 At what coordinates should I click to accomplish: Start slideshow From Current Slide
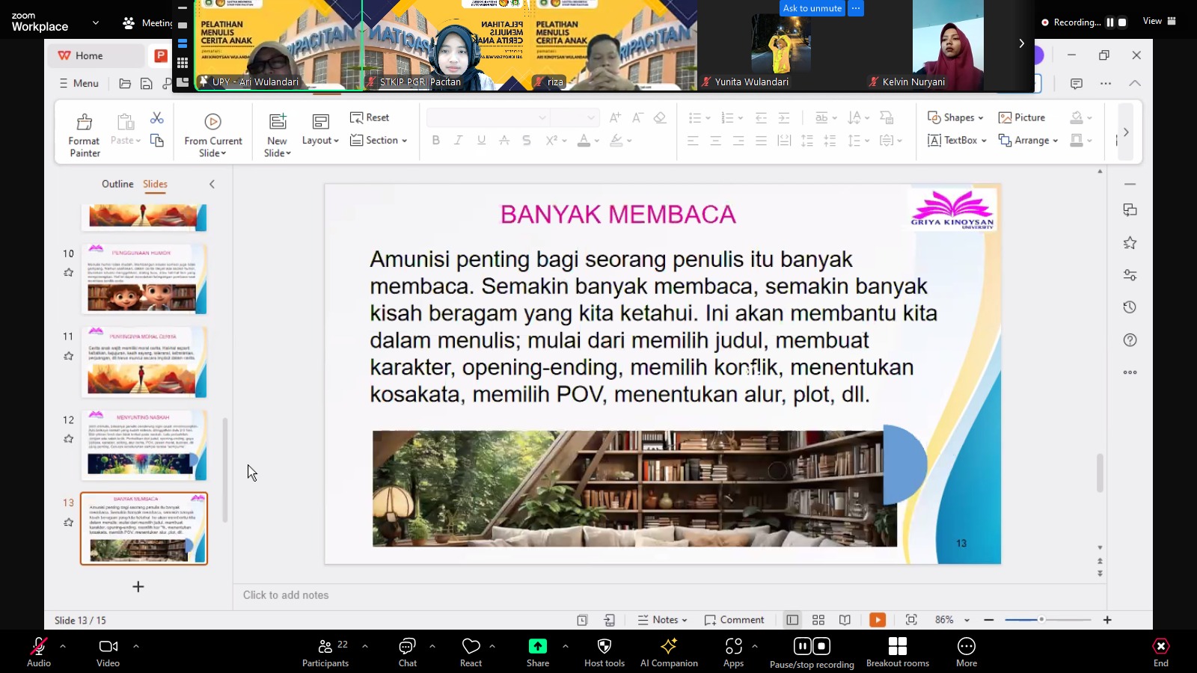click(213, 134)
